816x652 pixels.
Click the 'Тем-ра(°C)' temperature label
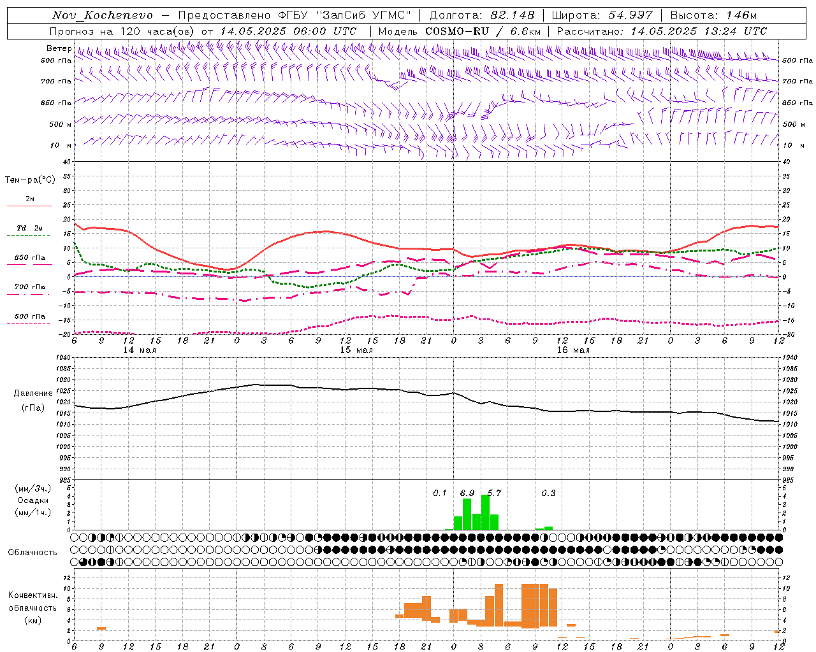coord(30,180)
